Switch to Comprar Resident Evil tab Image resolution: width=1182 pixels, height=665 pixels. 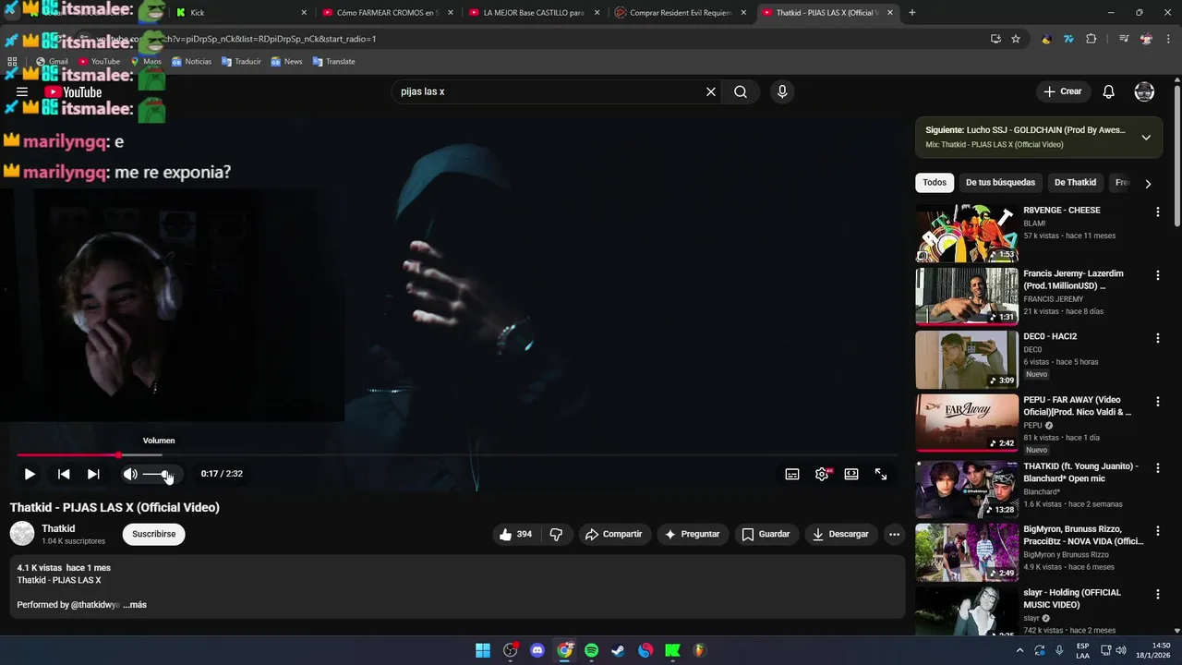click(680, 13)
